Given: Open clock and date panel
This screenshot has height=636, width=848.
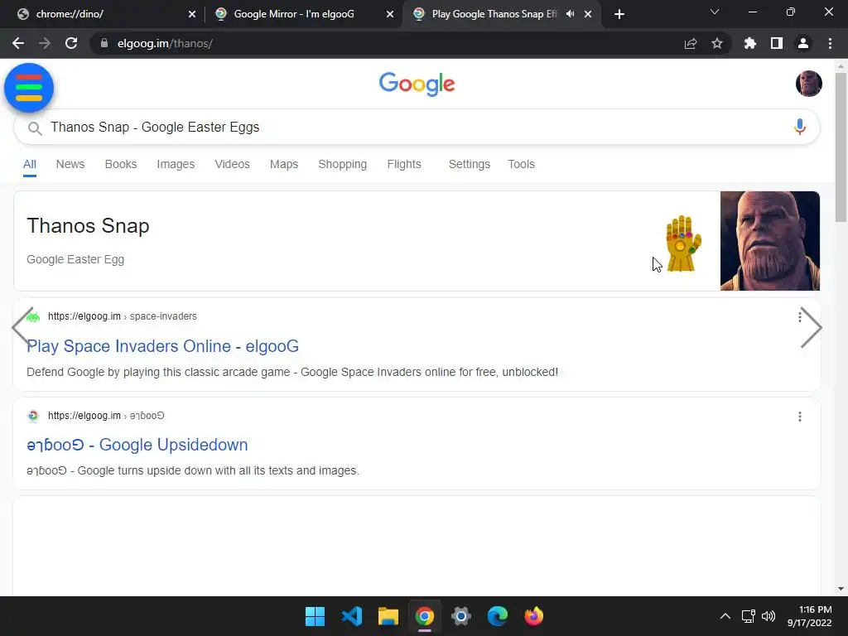Looking at the screenshot, I should tap(809, 616).
